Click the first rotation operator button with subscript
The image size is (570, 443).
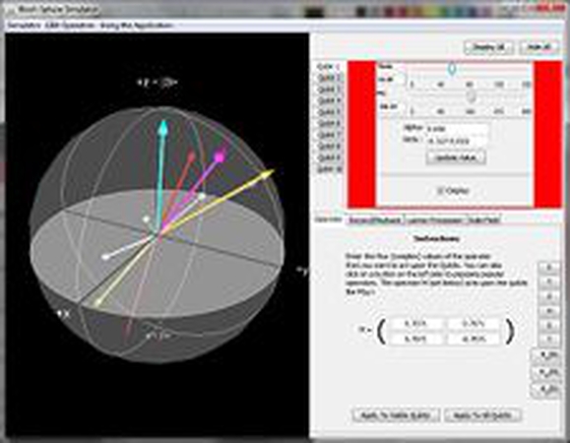547,355
